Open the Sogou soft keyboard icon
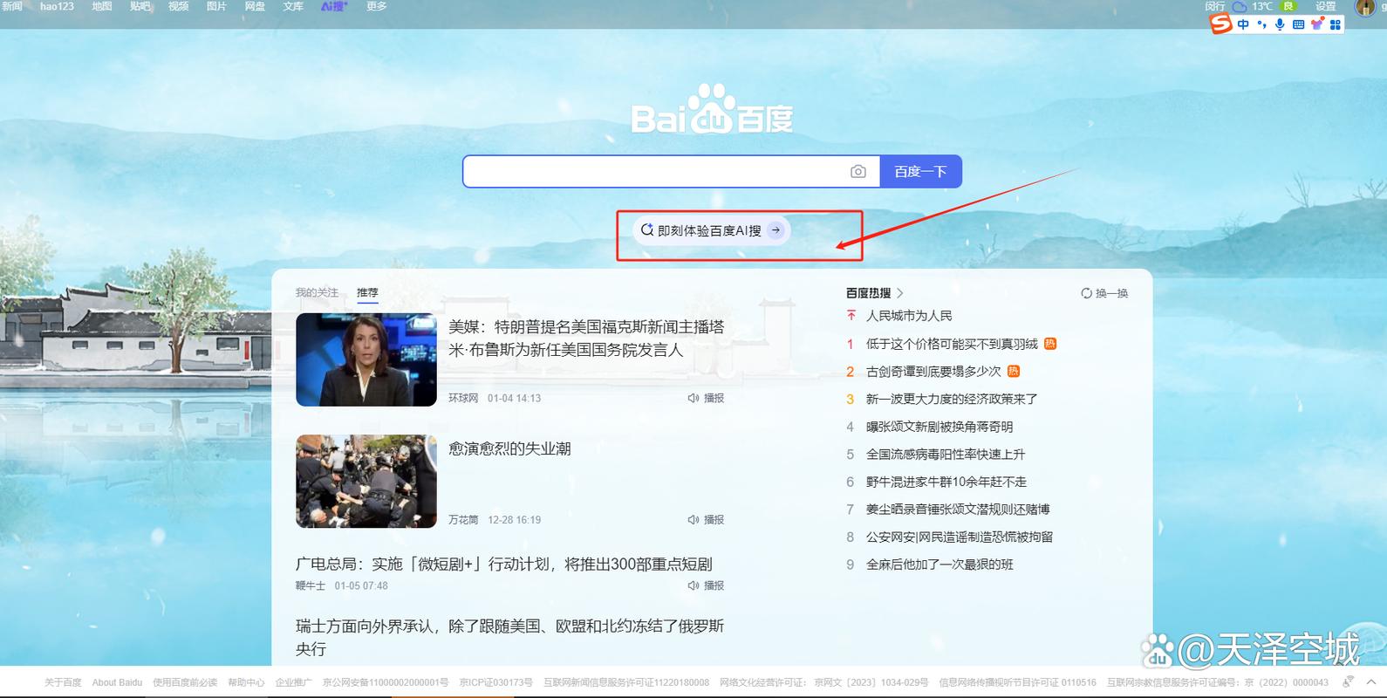 (x=1298, y=24)
